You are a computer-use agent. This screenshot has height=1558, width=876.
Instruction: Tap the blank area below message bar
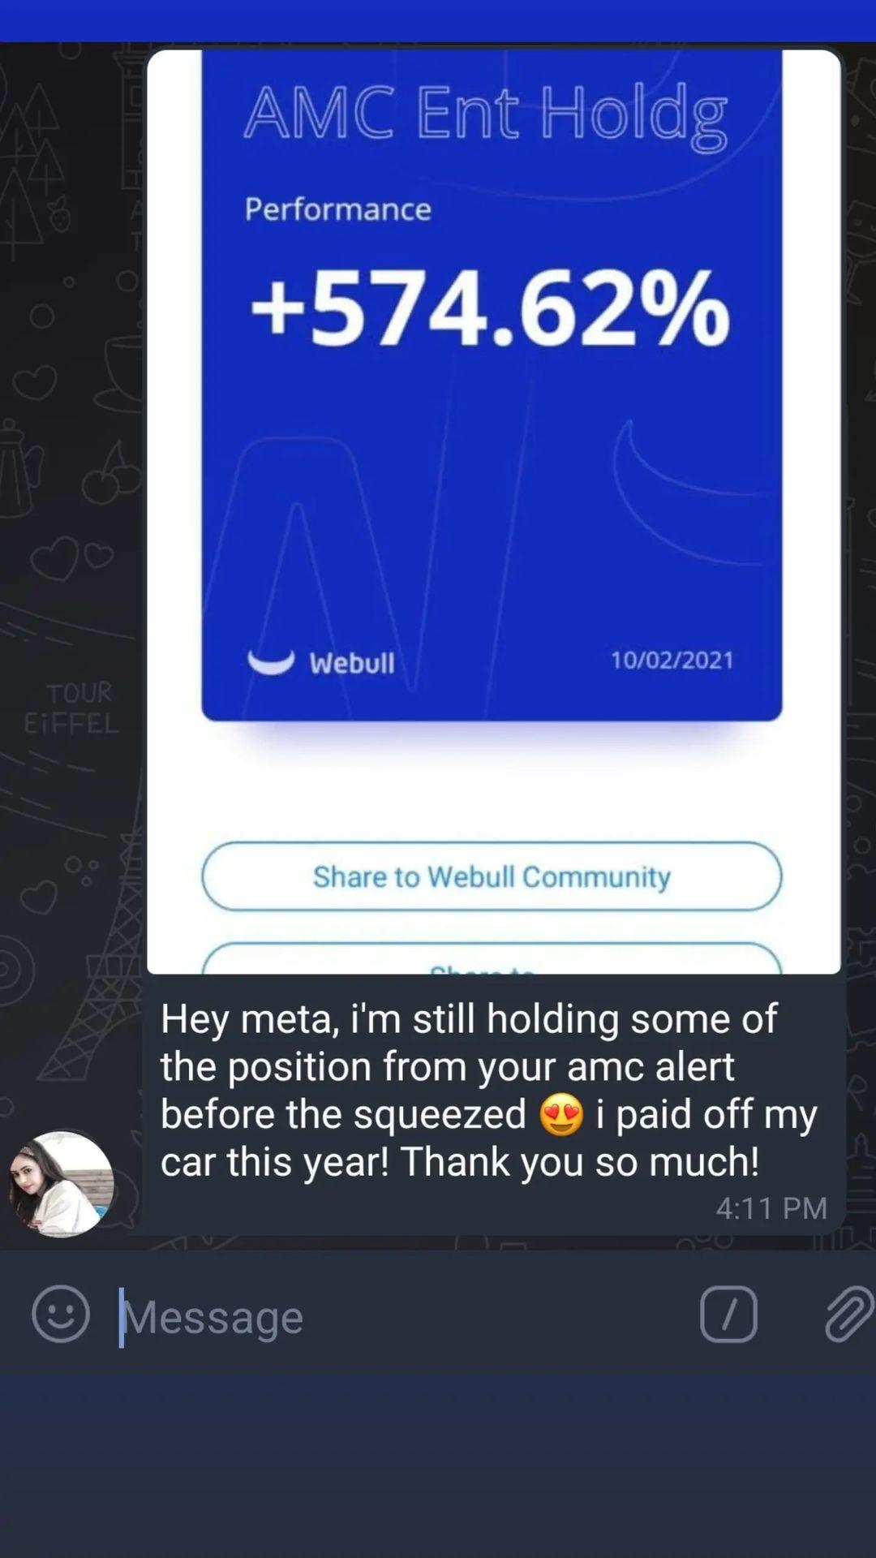click(438, 1465)
